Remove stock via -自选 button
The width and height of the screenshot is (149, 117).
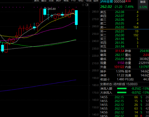coord(88,1)
